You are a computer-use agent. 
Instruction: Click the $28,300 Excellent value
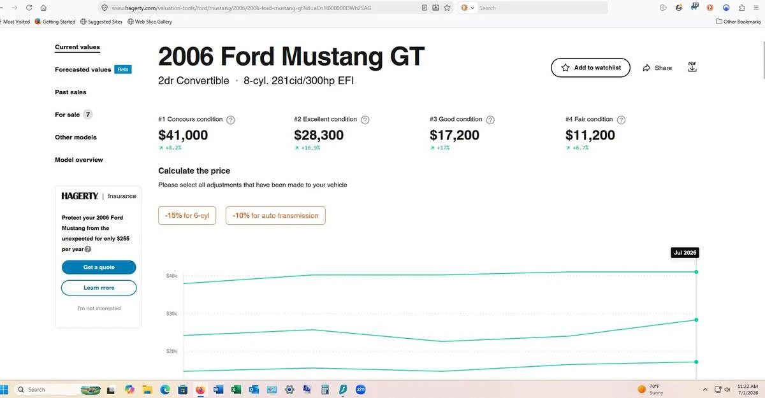[319, 135]
